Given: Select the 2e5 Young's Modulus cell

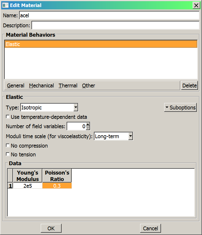Looking at the screenshot, I should 28,186.
